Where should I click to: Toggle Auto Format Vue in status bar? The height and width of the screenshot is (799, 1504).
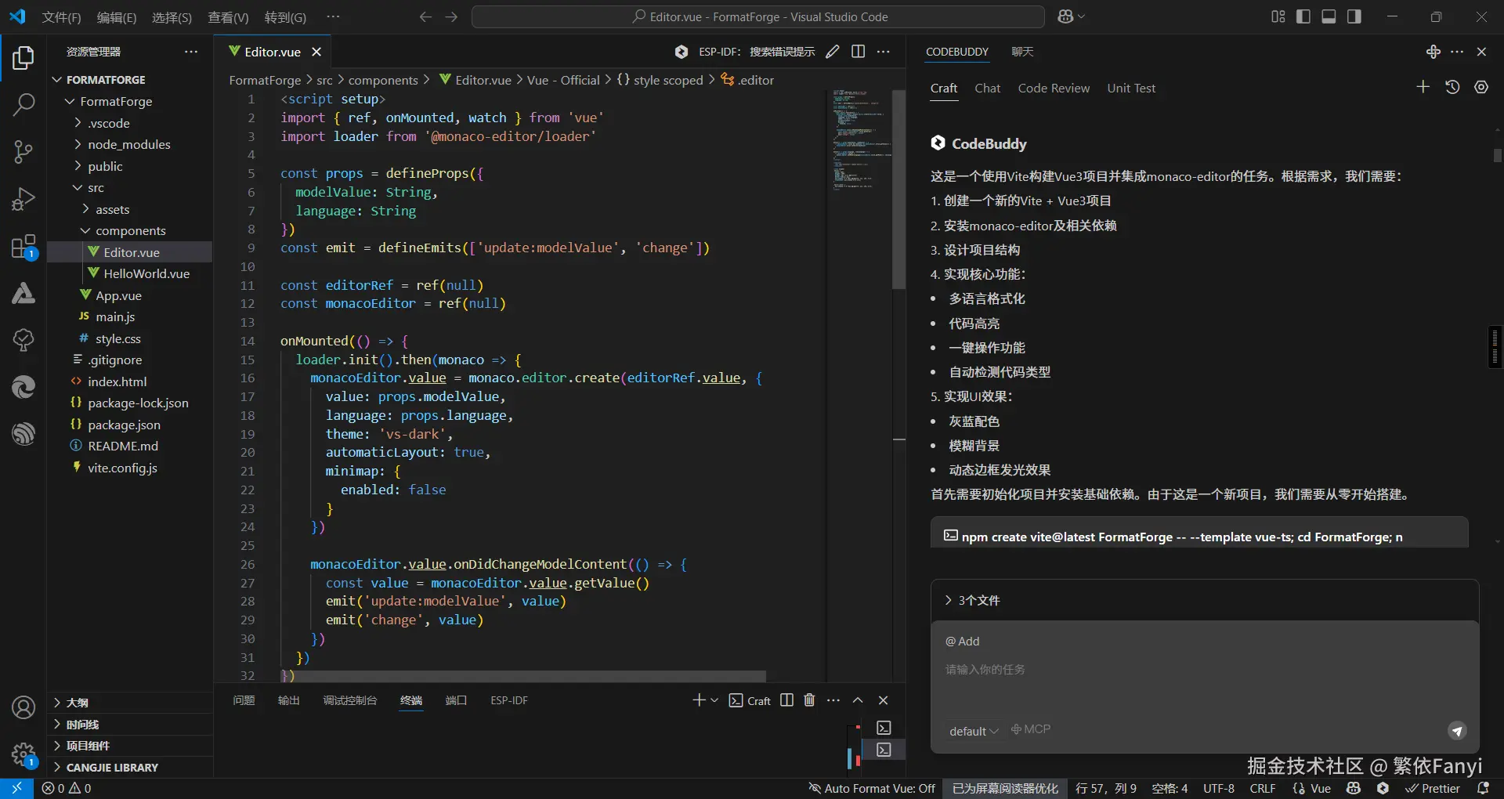pos(871,788)
